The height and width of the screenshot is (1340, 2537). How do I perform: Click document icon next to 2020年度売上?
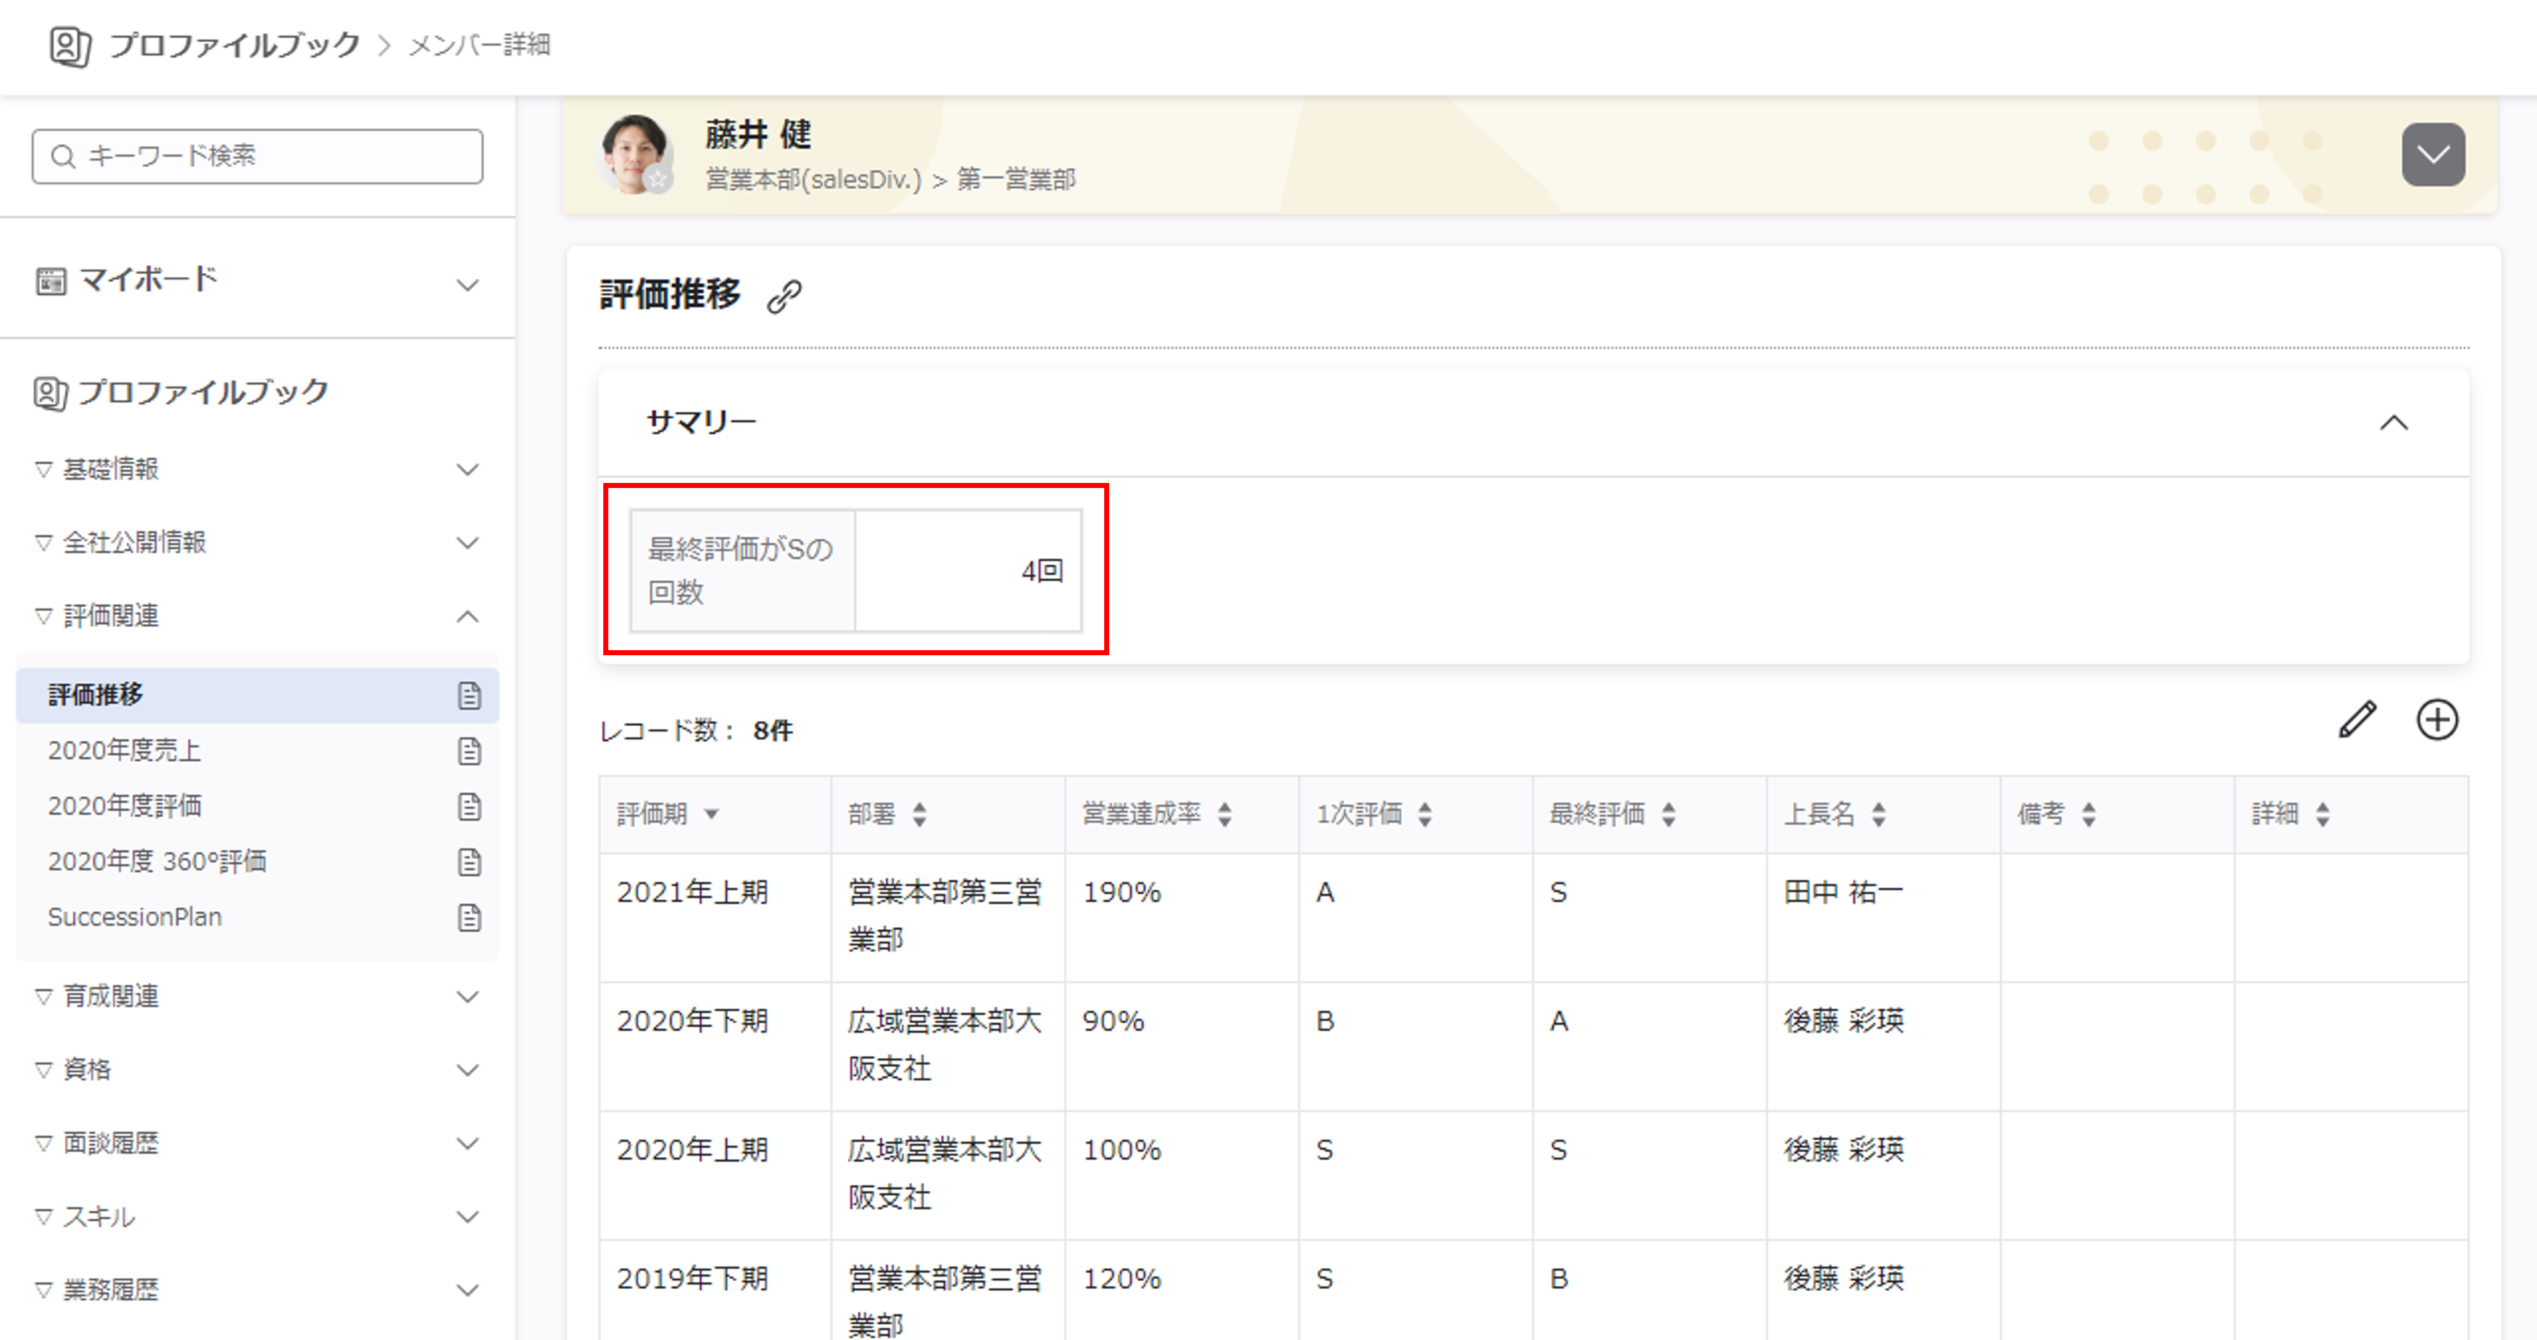(x=468, y=751)
